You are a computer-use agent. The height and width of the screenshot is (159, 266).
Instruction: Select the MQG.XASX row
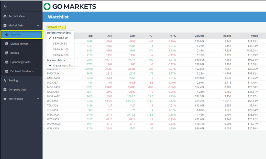pyautogui.click(x=156, y=87)
